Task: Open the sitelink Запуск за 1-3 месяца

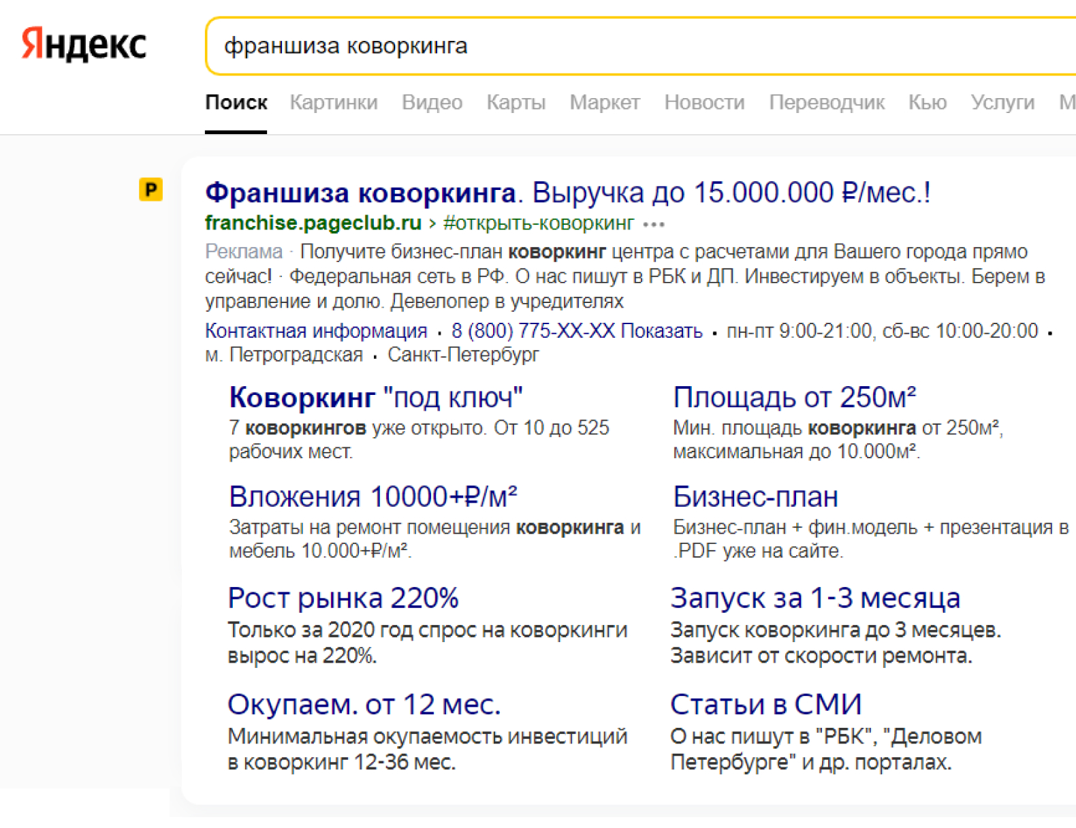Action: click(815, 598)
